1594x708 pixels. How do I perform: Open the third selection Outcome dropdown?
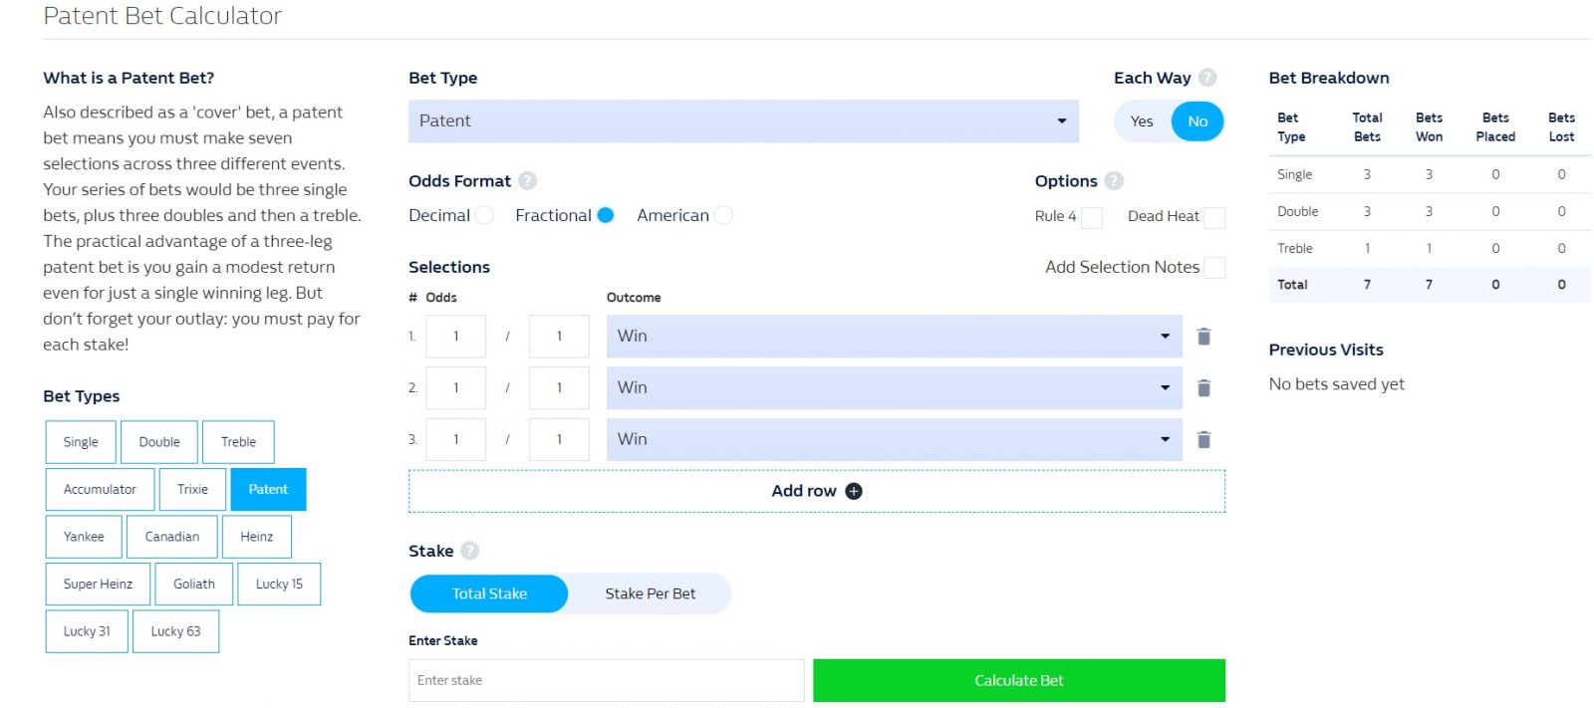[x=894, y=440]
